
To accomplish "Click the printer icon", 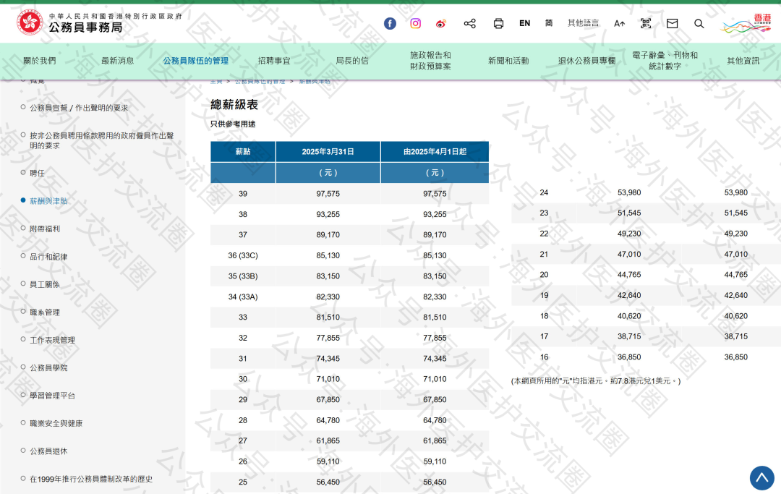I will click(498, 23).
